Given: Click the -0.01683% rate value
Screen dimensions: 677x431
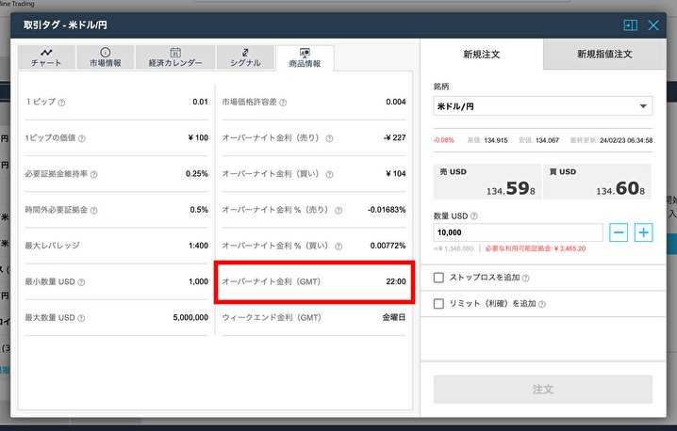Looking at the screenshot, I should click(x=387, y=210).
